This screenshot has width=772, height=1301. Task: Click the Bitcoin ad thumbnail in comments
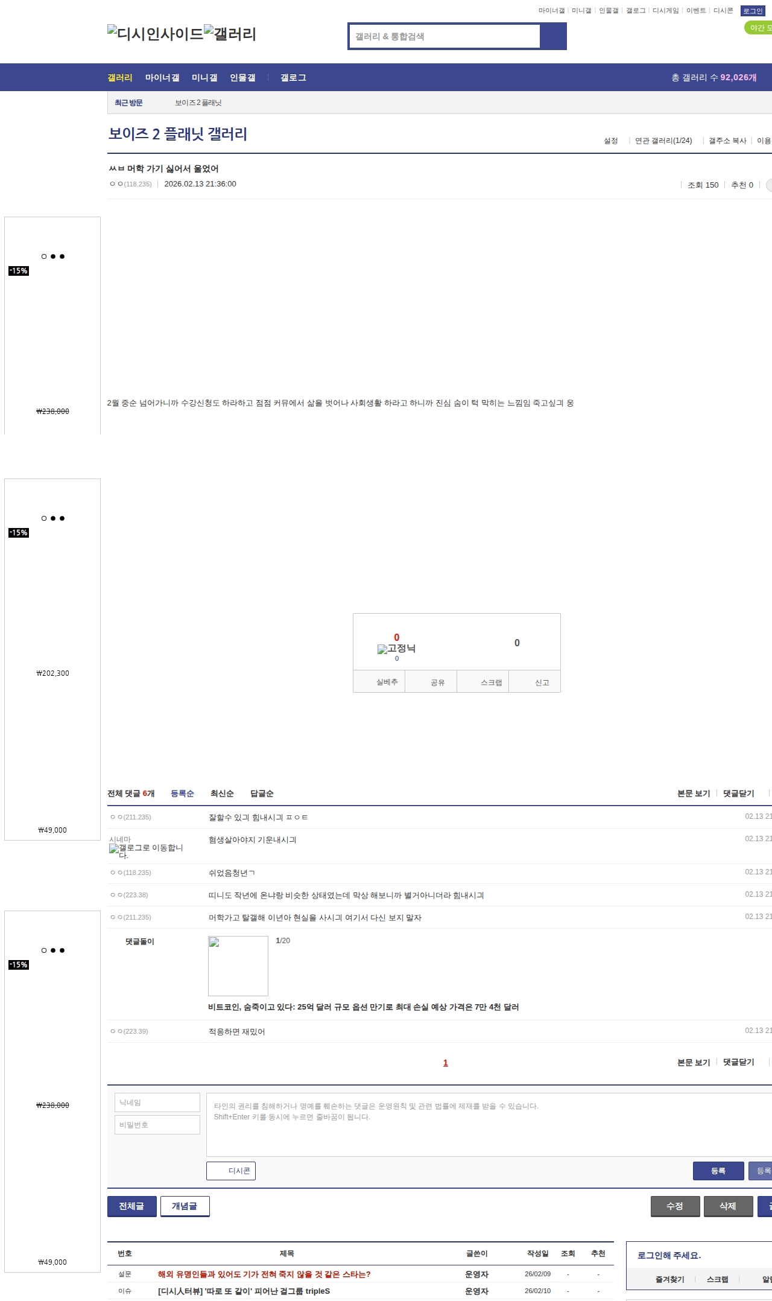(238, 965)
